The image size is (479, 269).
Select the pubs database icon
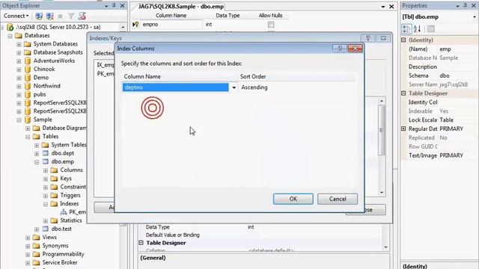tap(28, 94)
